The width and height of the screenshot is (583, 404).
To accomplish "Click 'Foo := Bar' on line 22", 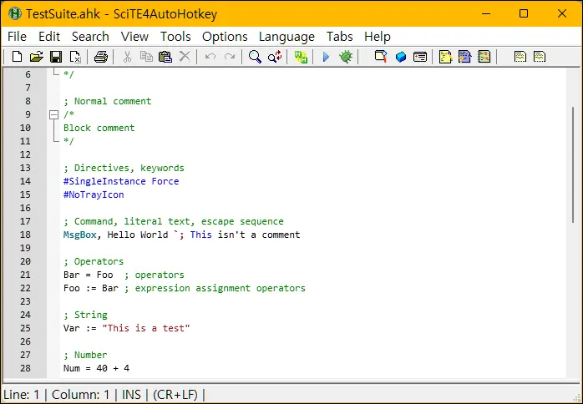I will pyautogui.click(x=91, y=288).
